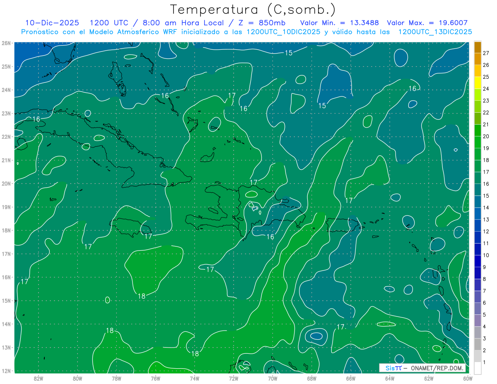Screen dimensions: 497x384
Task: Click the validity stamp "1200UTC_13DIC2025"
Action: tap(435, 32)
